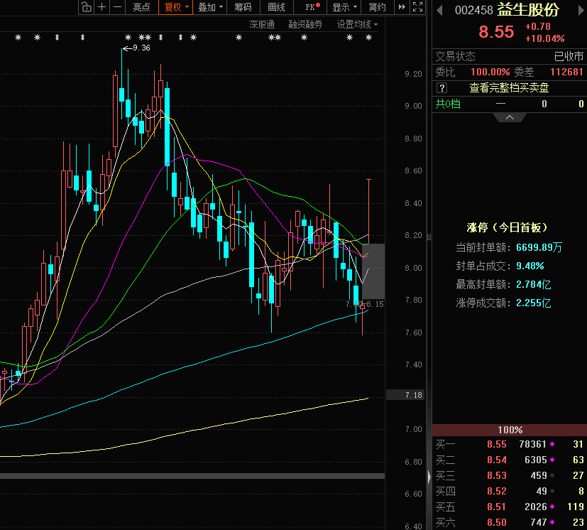Click the pink diamond in 买六 row
This screenshot has width=587, height=530.
click(552, 522)
